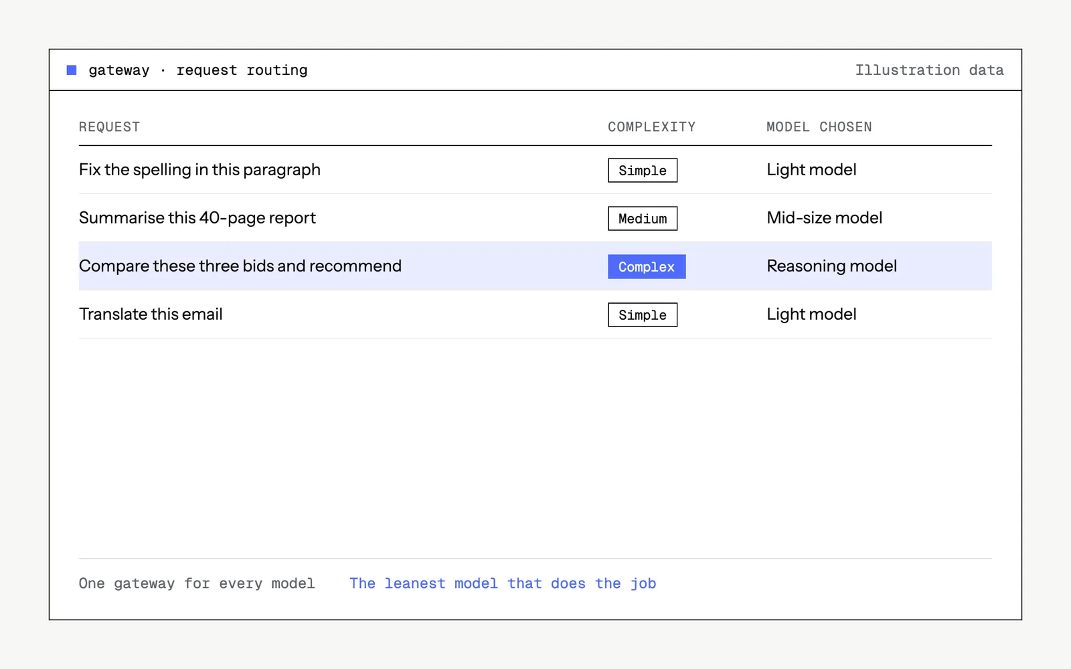Select the 'Translate this email' request
The width and height of the screenshot is (1071, 669).
[151, 314]
